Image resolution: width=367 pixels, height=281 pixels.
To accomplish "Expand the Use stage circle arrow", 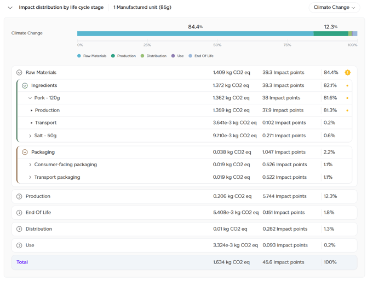I will [x=19, y=245].
